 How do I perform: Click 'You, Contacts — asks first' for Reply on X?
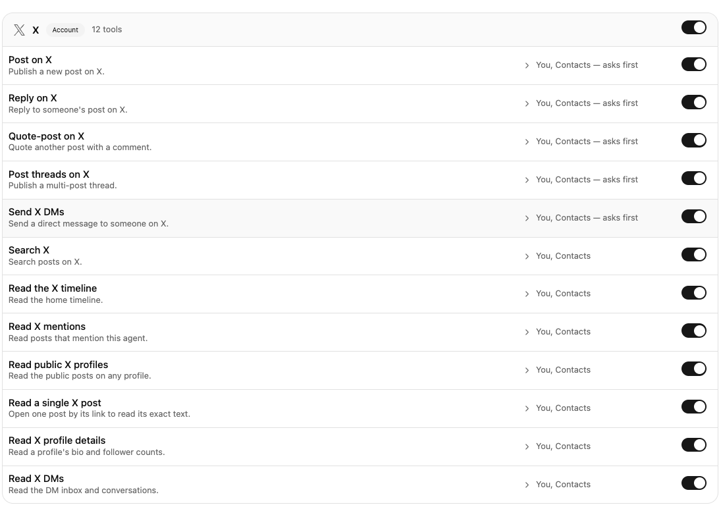(x=587, y=103)
